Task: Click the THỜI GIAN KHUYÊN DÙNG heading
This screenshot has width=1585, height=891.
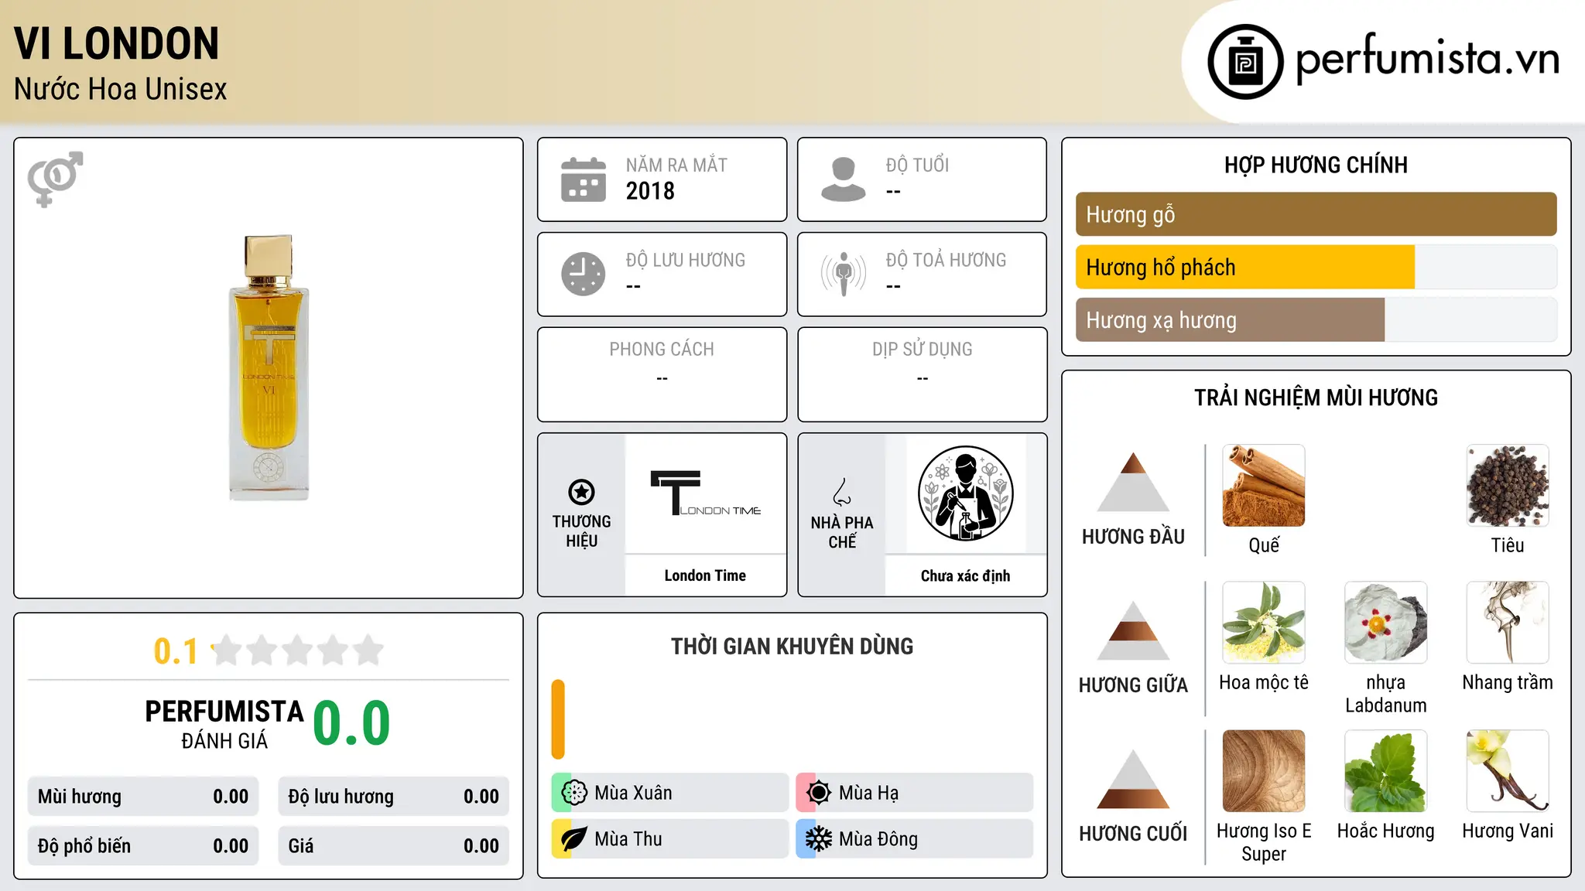Action: (x=792, y=647)
